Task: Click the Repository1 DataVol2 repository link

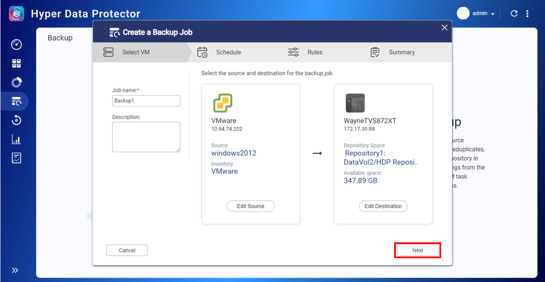Action: click(x=381, y=157)
